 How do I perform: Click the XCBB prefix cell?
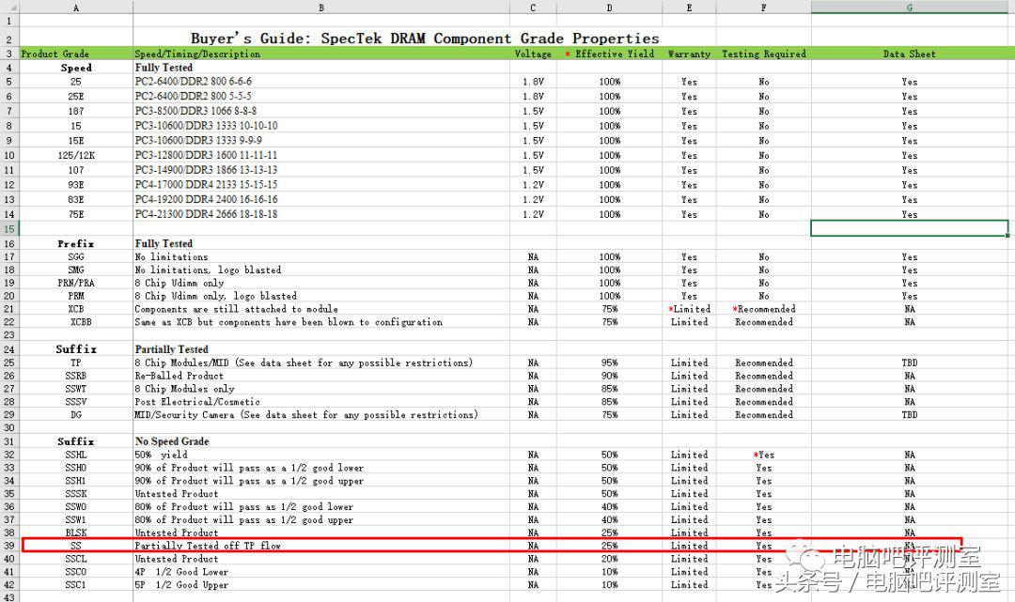pos(76,322)
